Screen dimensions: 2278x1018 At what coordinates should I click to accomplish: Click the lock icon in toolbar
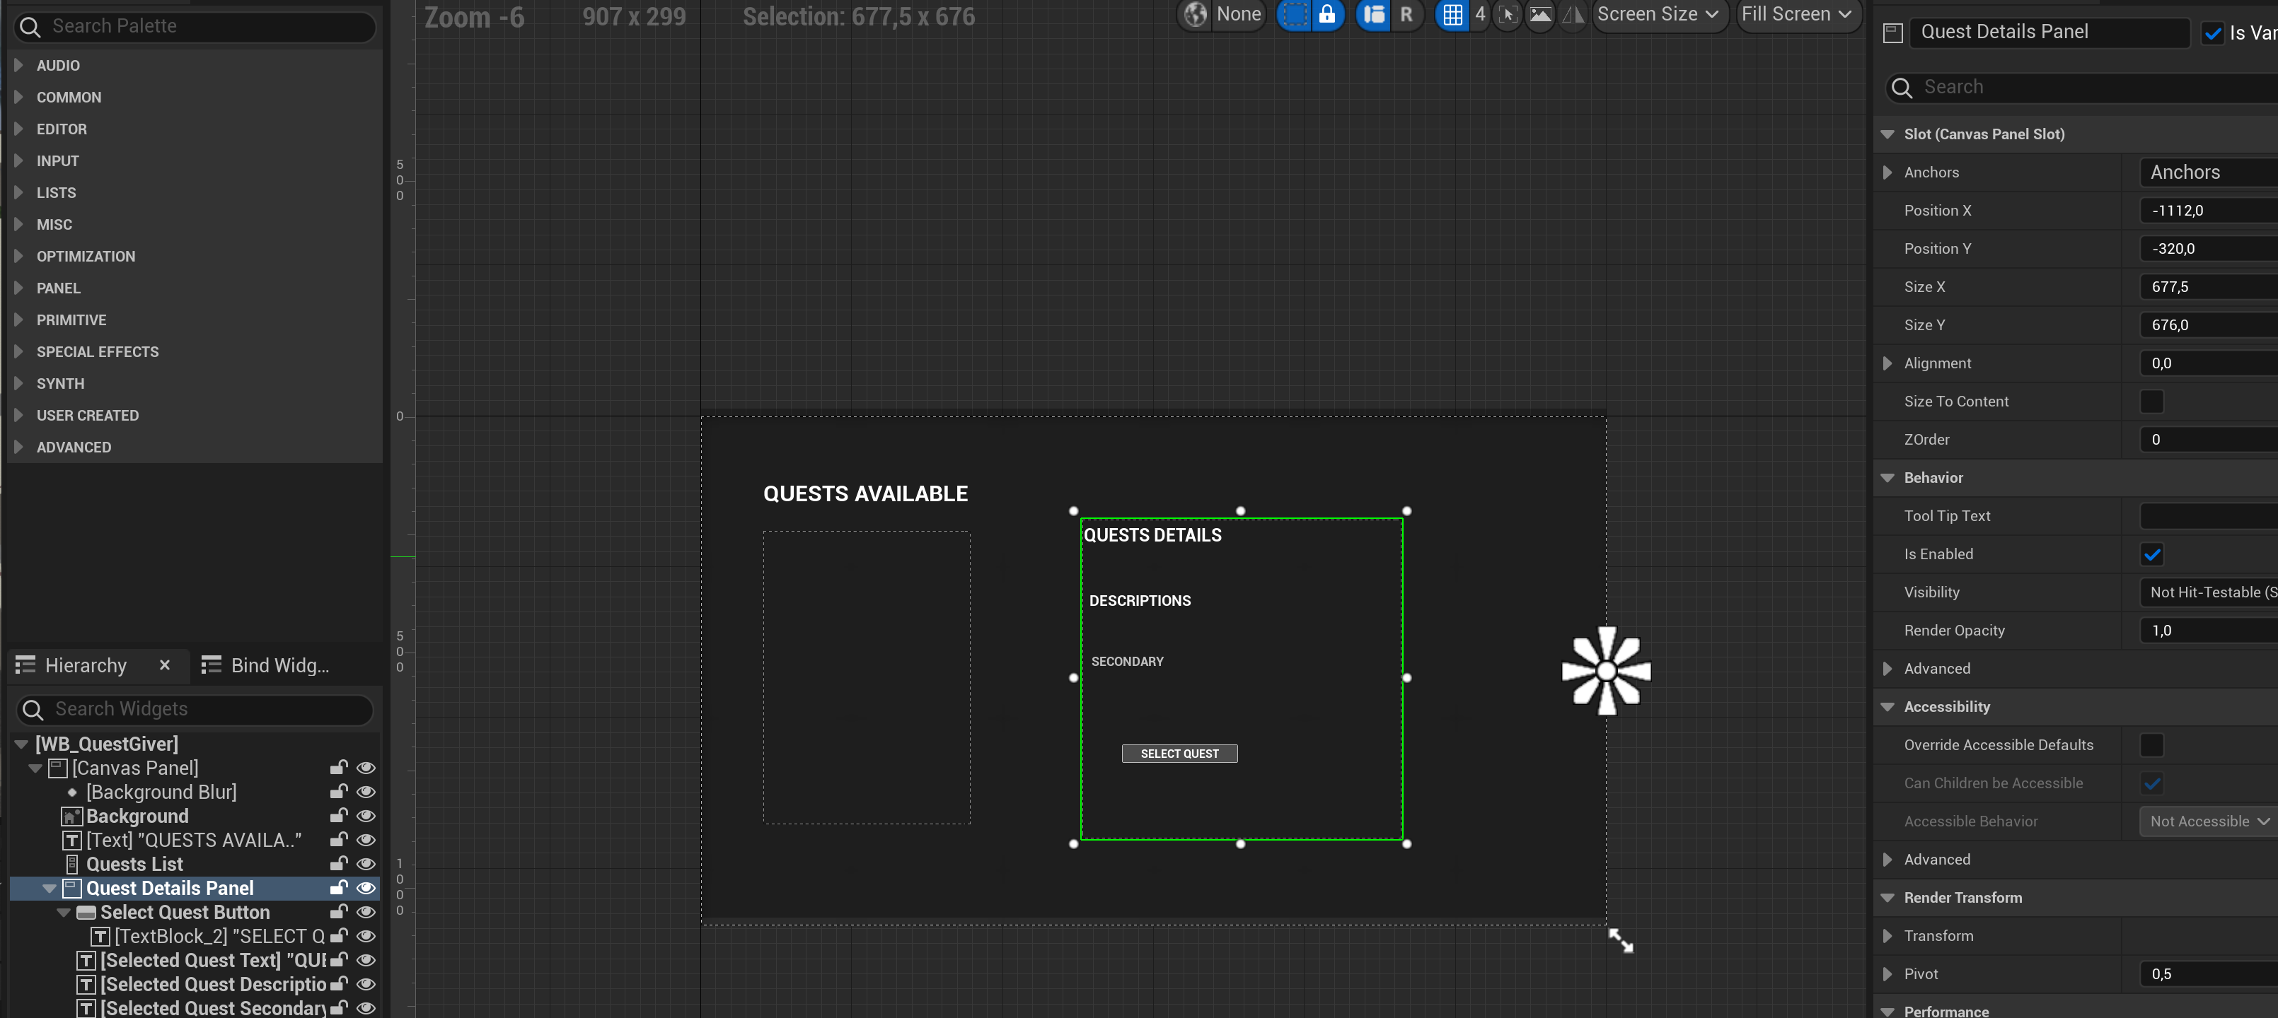click(1326, 14)
